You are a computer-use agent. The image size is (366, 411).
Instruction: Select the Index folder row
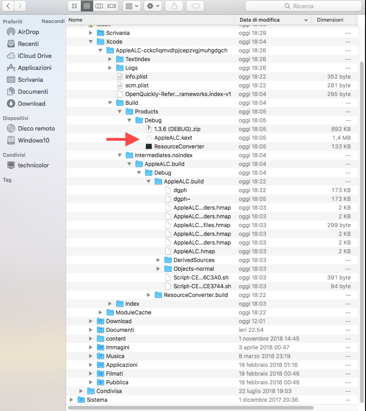click(212, 304)
